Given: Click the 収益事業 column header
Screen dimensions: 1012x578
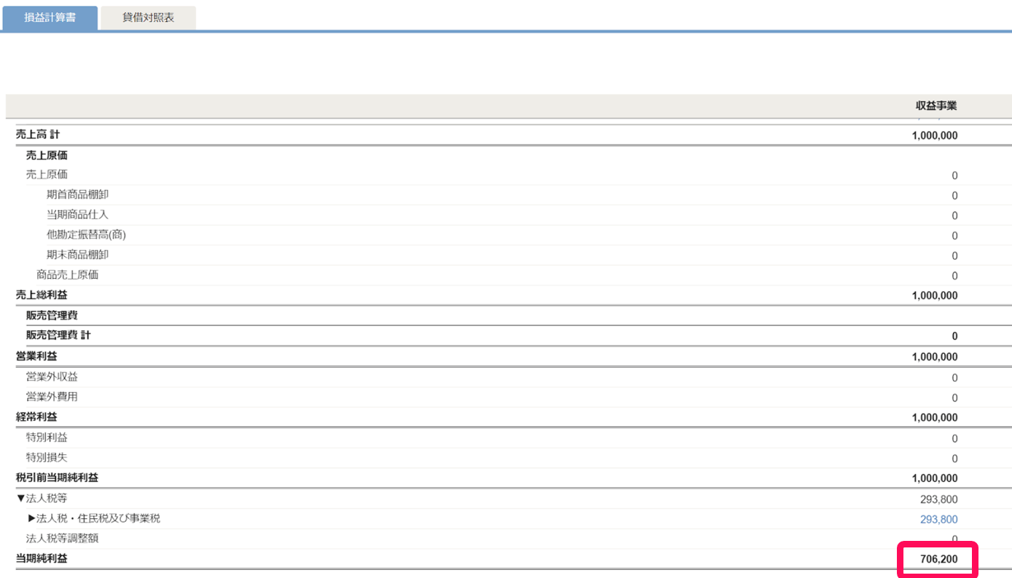Looking at the screenshot, I should coord(935,106).
